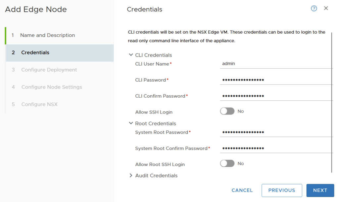Image resolution: width=339 pixels, height=202 pixels.
Task: Click into the CLI Password field
Action: click(x=276, y=80)
